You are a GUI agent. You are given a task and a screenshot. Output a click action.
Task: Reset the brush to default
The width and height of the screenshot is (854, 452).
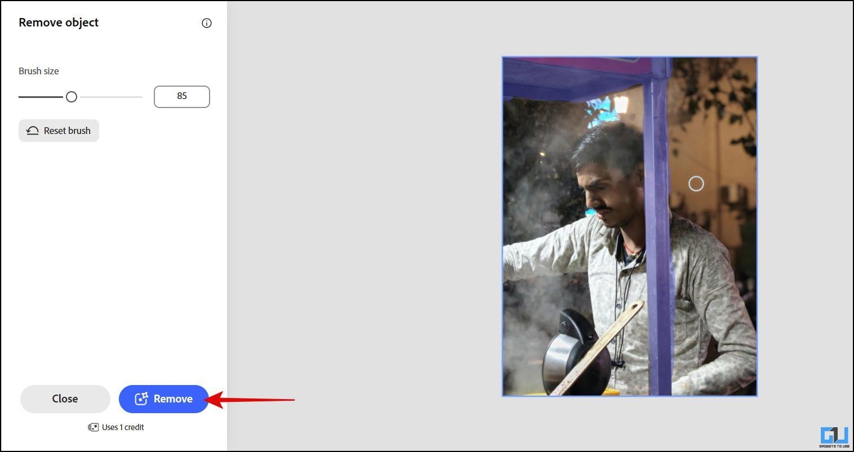point(59,131)
